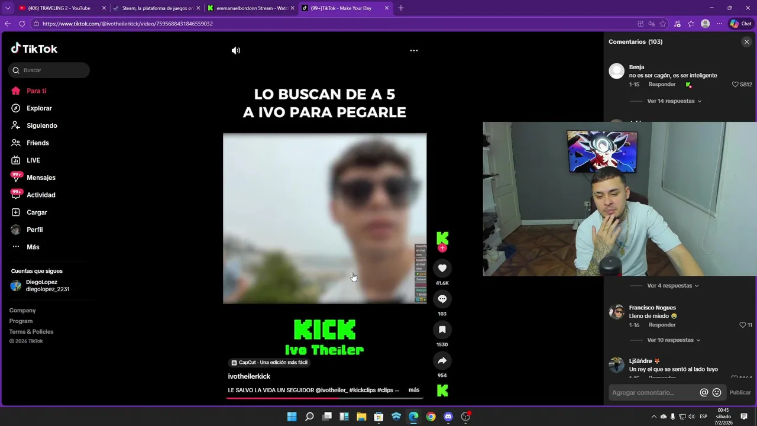The image size is (757, 426).
Task: Open browser favorites list icon
Action: (x=691, y=24)
